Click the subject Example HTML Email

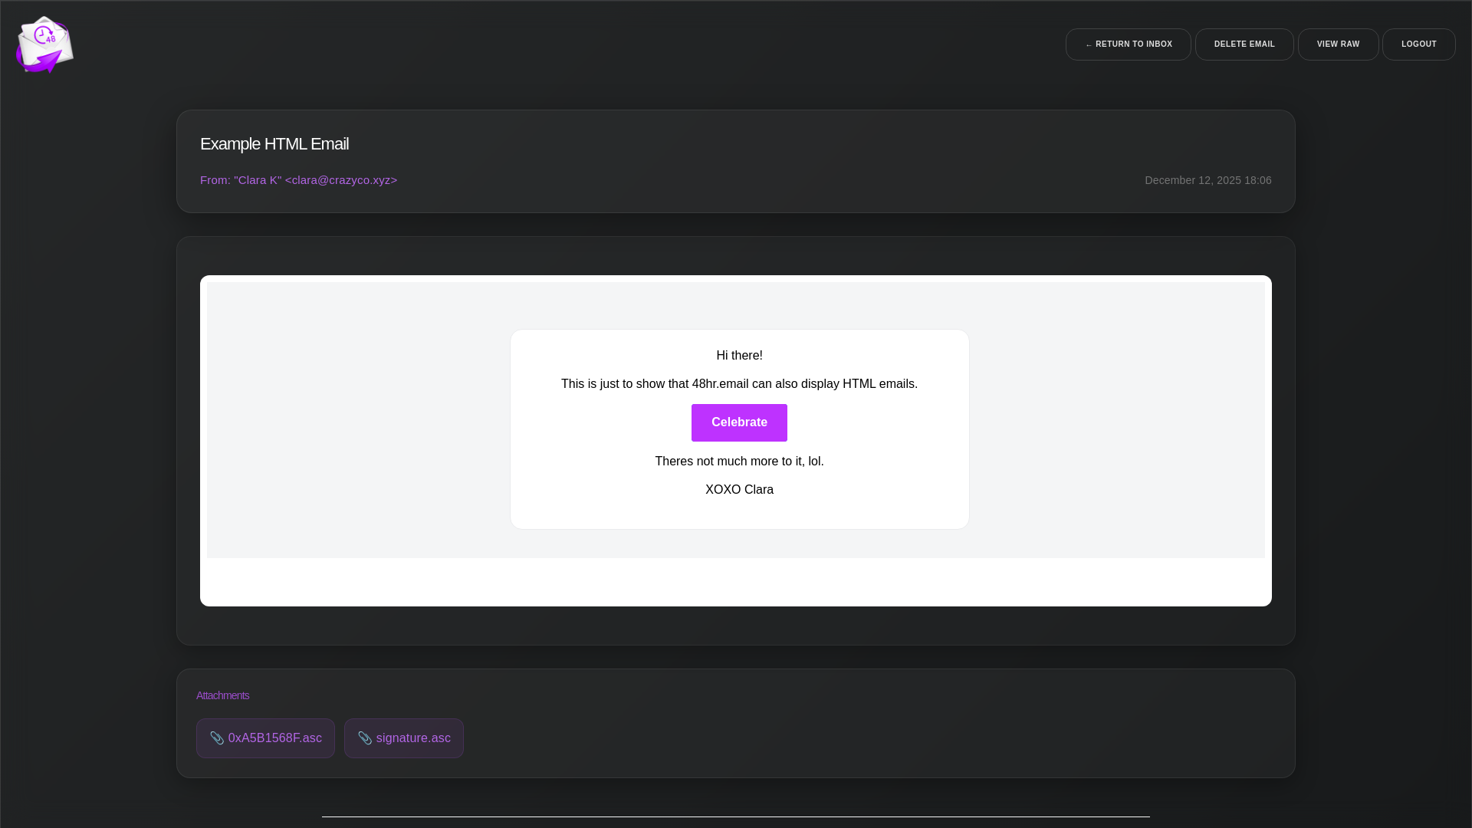(274, 144)
